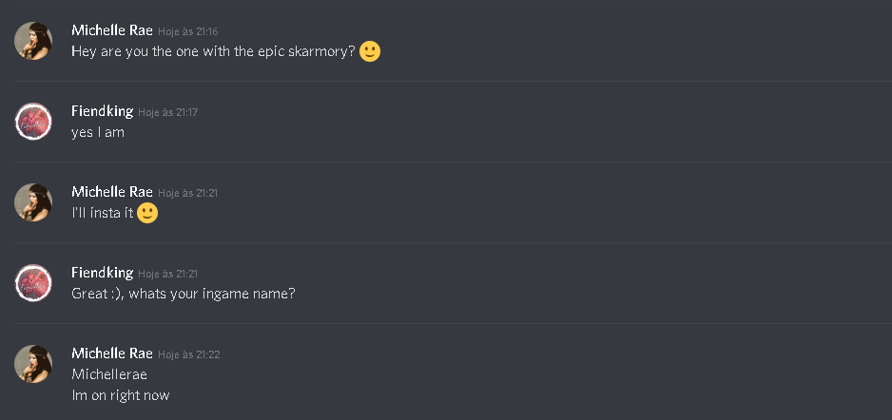Click smiley emoji after 'epic skarmory?'
The width and height of the screenshot is (892, 420).
pyautogui.click(x=370, y=51)
